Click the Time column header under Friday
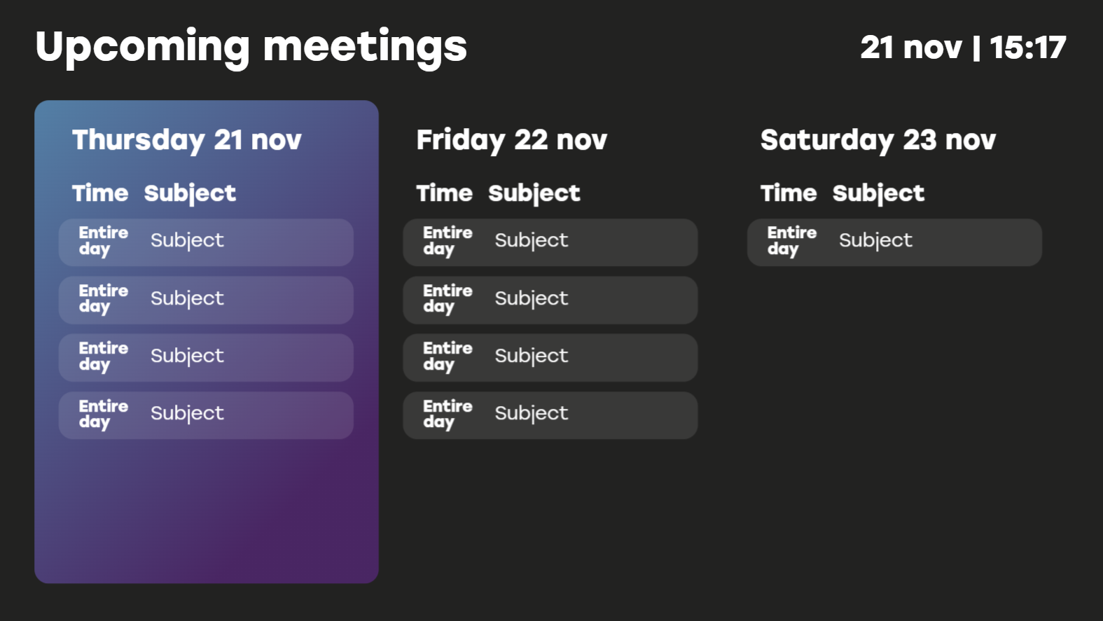Image resolution: width=1103 pixels, height=621 pixels. pyautogui.click(x=445, y=193)
